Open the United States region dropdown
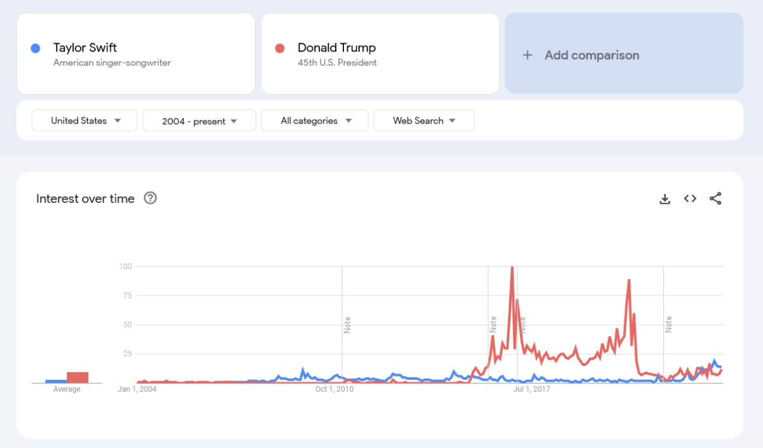The image size is (763, 448). (84, 120)
